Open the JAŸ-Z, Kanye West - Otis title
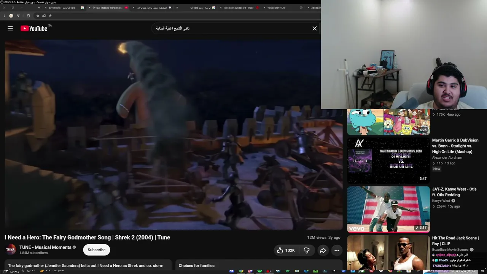Image resolution: width=487 pixels, height=274 pixels. (454, 192)
